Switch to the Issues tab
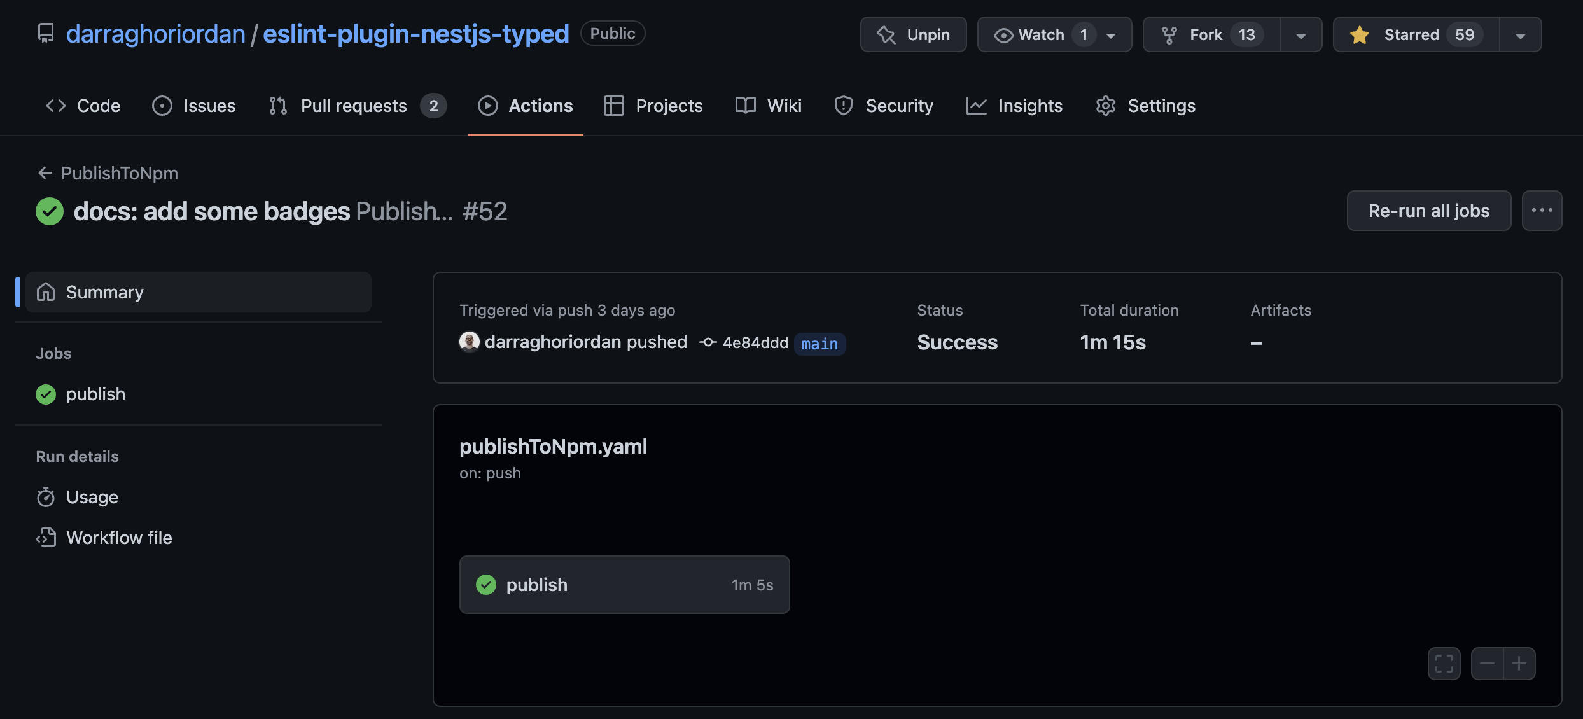Image resolution: width=1583 pixels, height=719 pixels. pyautogui.click(x=193, y=106)
